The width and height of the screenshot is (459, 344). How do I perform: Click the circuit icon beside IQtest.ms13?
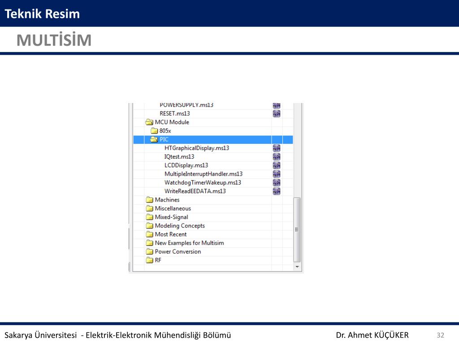coord(277,157)
